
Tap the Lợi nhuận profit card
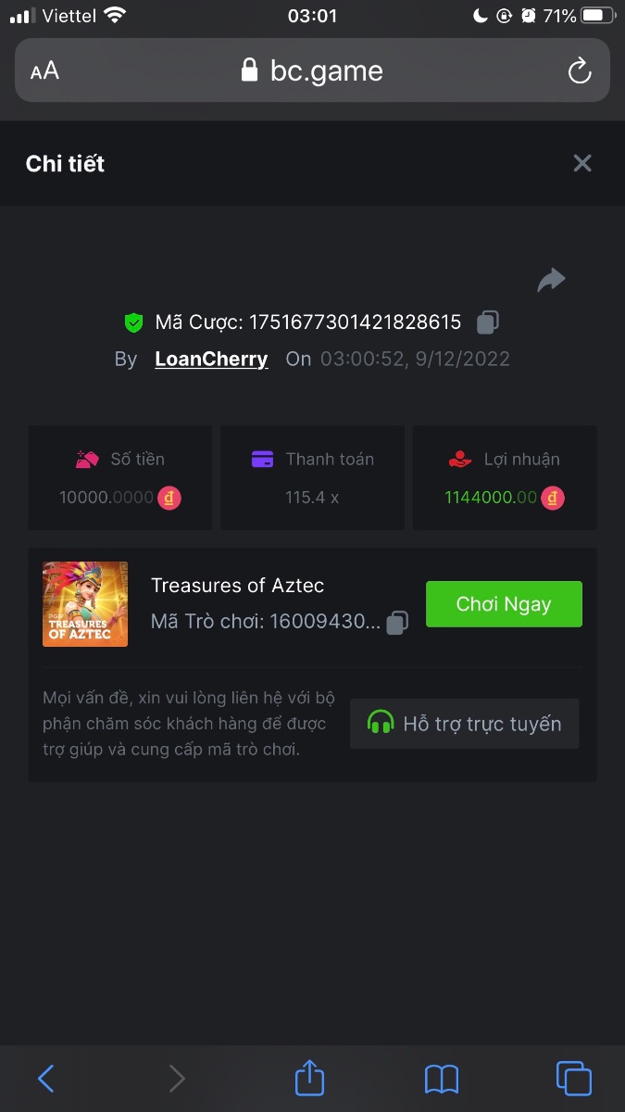[505, 478]
